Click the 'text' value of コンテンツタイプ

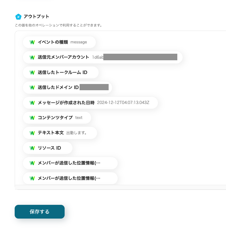click(x=79, y=118)
